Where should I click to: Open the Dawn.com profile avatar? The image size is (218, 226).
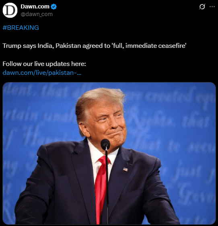10,10
